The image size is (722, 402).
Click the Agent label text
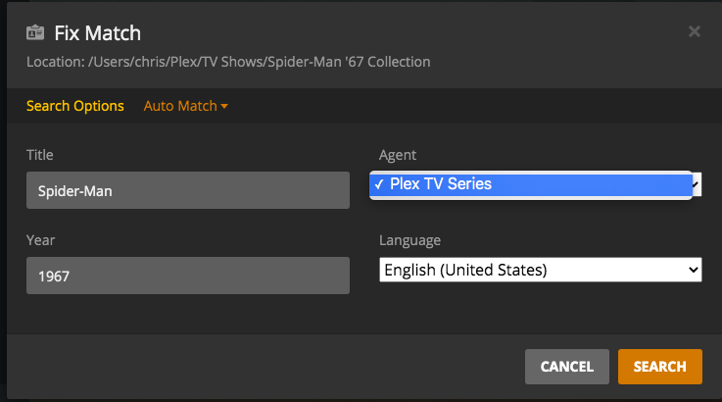(398, 155)
